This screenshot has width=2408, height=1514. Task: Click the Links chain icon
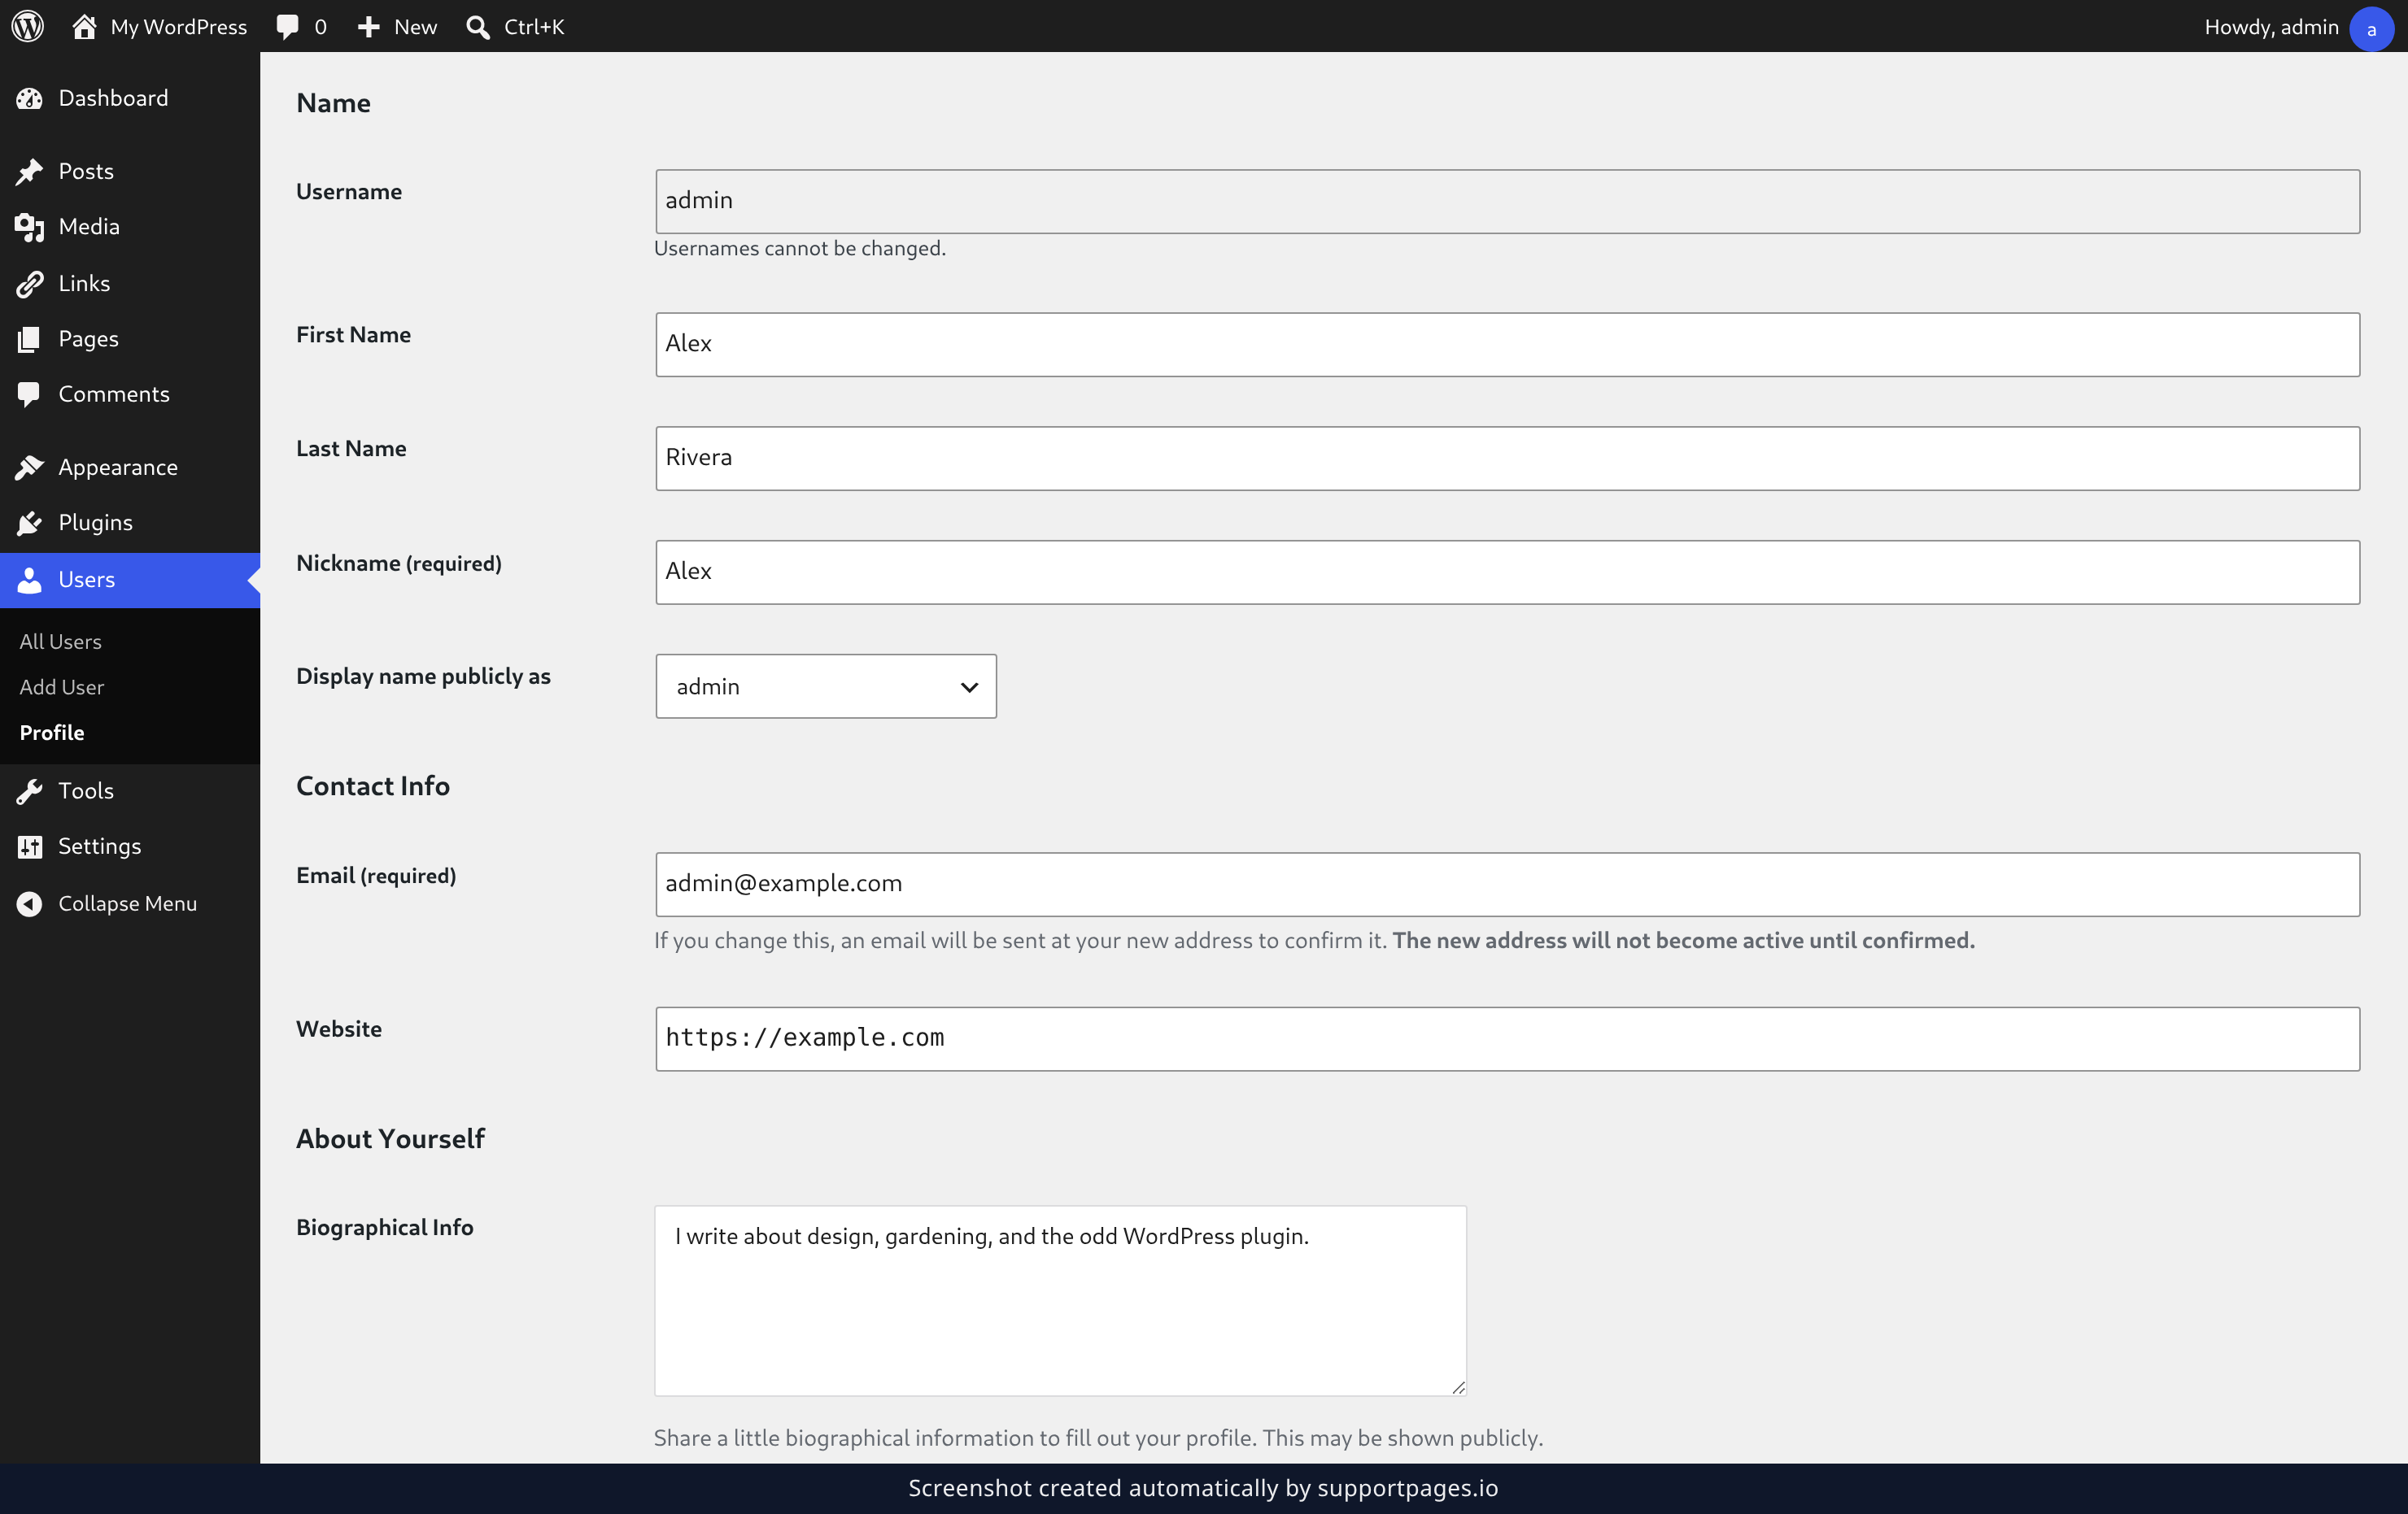tap(29, 284)
